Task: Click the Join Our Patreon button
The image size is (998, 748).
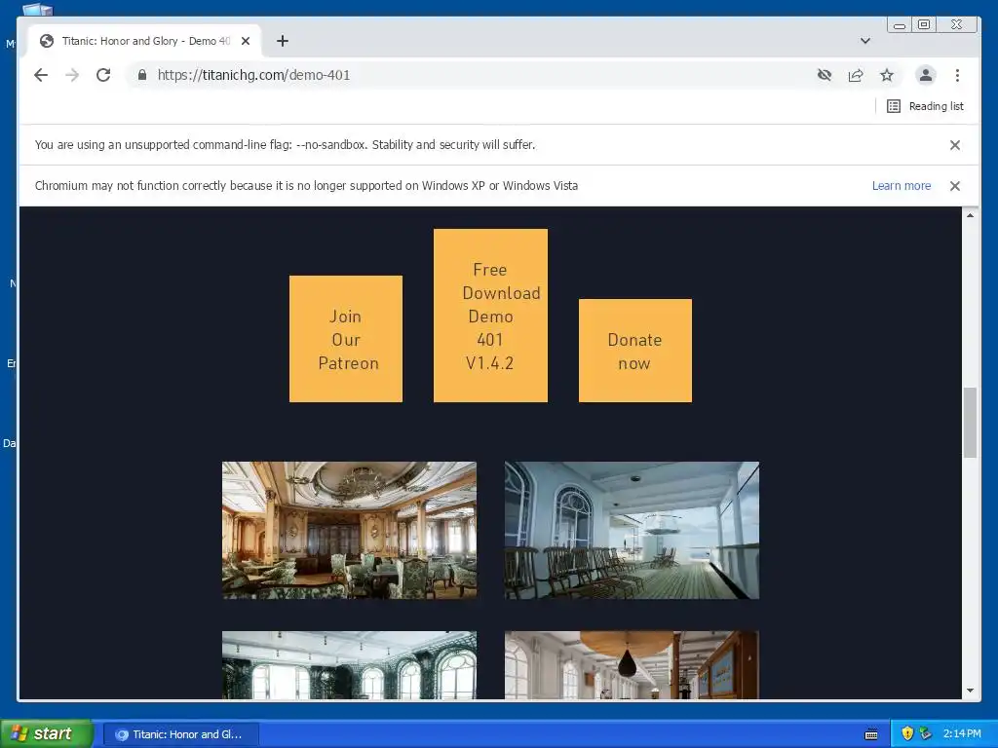Action: (346, 339)
